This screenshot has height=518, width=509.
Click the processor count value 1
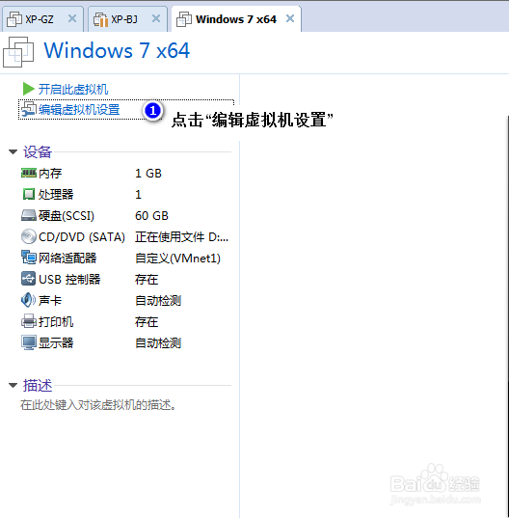click(138, 194)
